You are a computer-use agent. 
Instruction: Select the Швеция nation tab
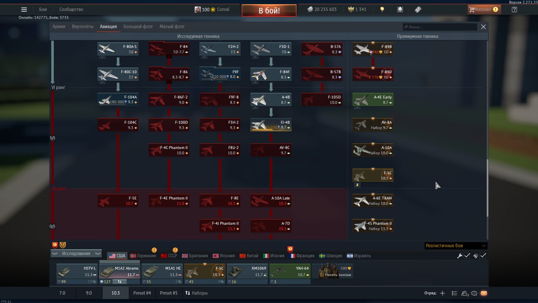point(331,255)
